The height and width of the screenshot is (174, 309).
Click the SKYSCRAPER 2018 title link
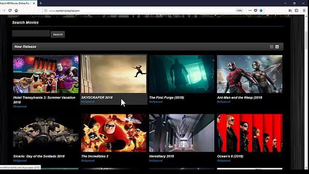97,98
